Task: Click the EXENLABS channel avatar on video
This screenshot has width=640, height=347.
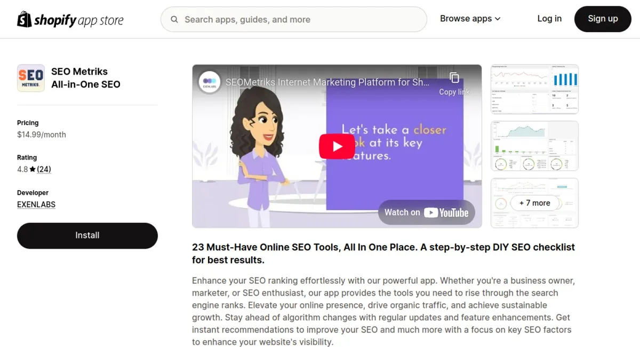Action: [210, 82]
